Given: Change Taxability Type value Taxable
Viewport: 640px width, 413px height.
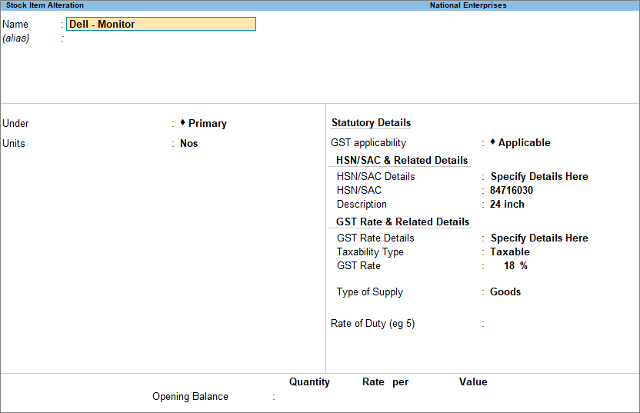Looking at the screenshot, I should click(510, 251).
